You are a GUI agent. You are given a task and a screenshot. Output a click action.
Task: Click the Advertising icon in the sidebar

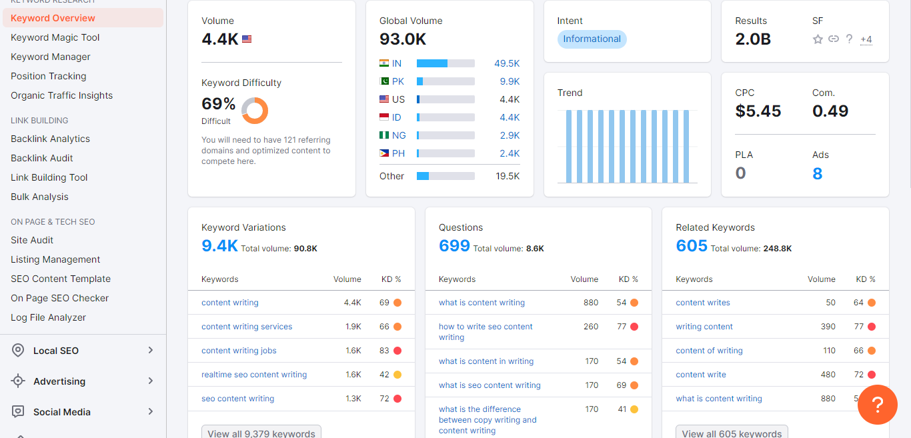[x=17, y=381]
